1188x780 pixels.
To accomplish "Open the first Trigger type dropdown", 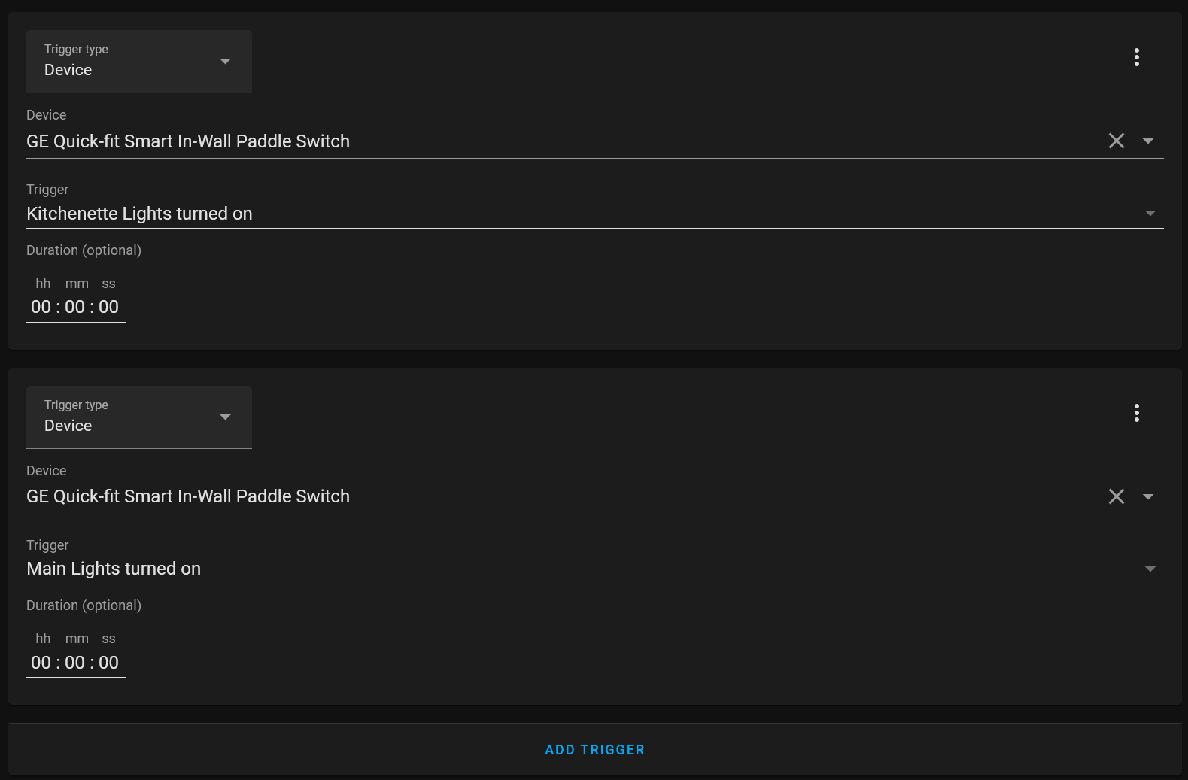I will [x=139, y=62].
